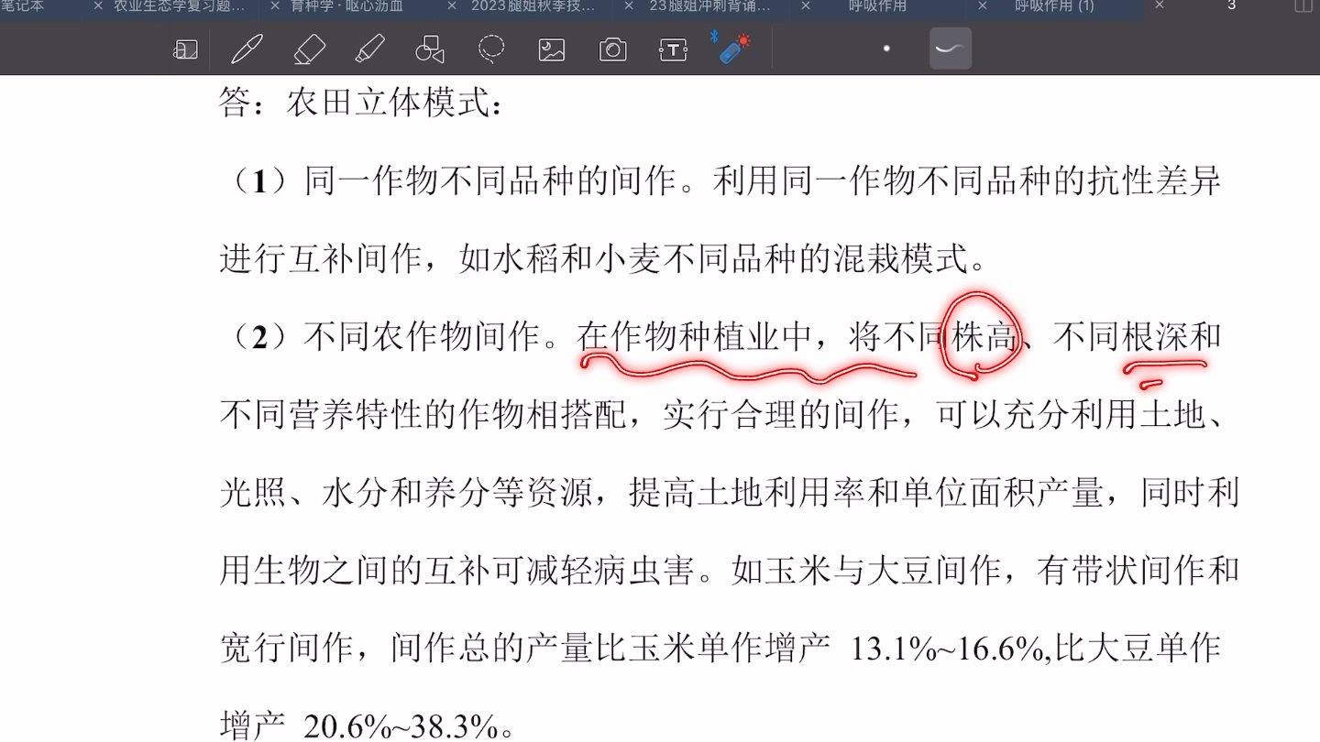Close the 农业生态学复习题 tab
Viewport: 1320px width, 742px height.
click(98, 5)
